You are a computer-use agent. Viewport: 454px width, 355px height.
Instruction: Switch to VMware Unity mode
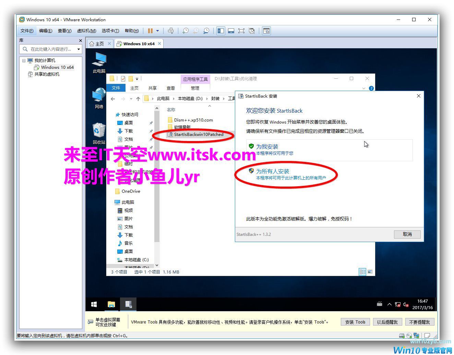coord(252,31)
